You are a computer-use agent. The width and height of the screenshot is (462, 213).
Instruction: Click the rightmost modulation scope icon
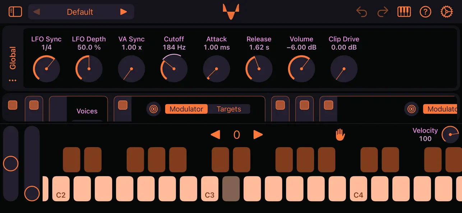tap(411, 109)
